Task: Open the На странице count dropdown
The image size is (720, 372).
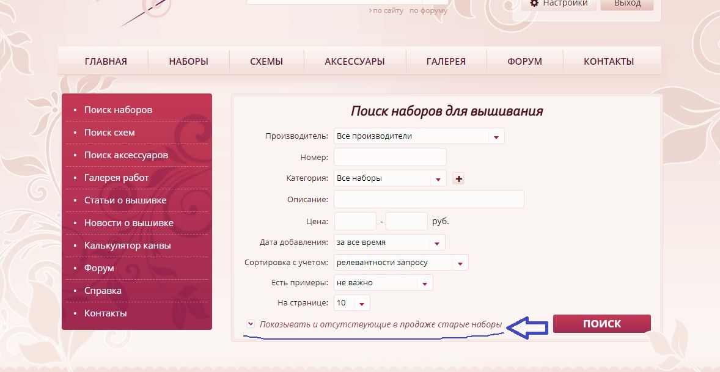Action: coord(351,303)
